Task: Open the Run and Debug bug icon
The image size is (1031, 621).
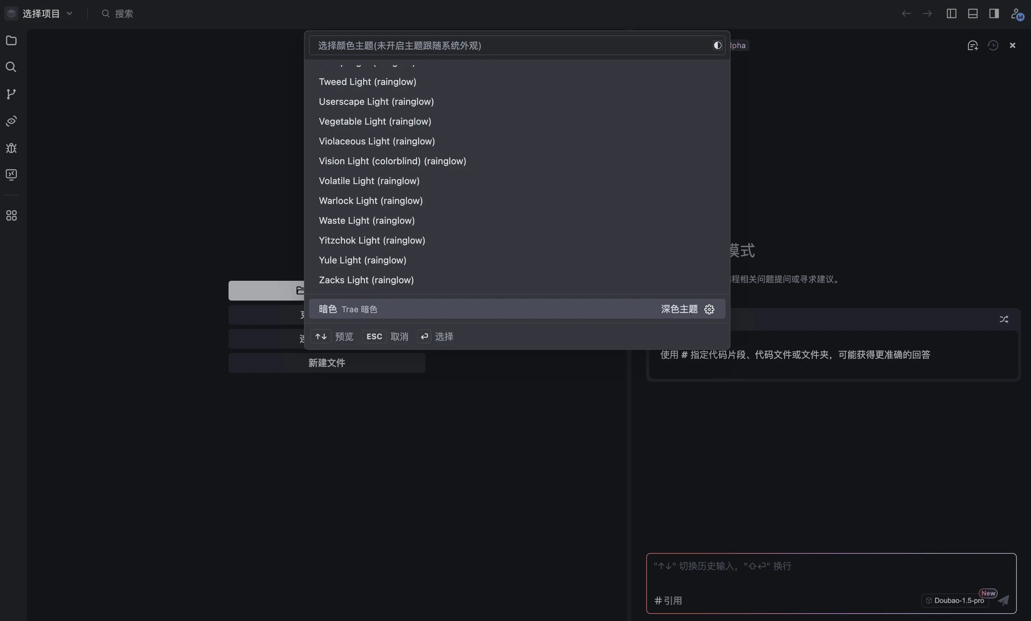Action: click(x=11, y=148)
